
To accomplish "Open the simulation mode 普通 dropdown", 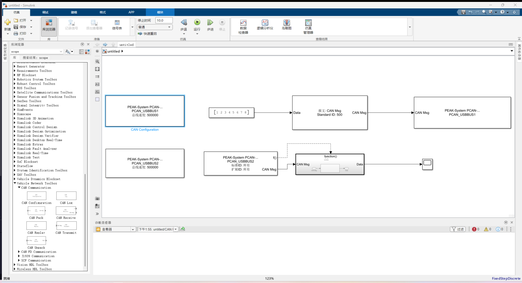I will click(155, 27).
